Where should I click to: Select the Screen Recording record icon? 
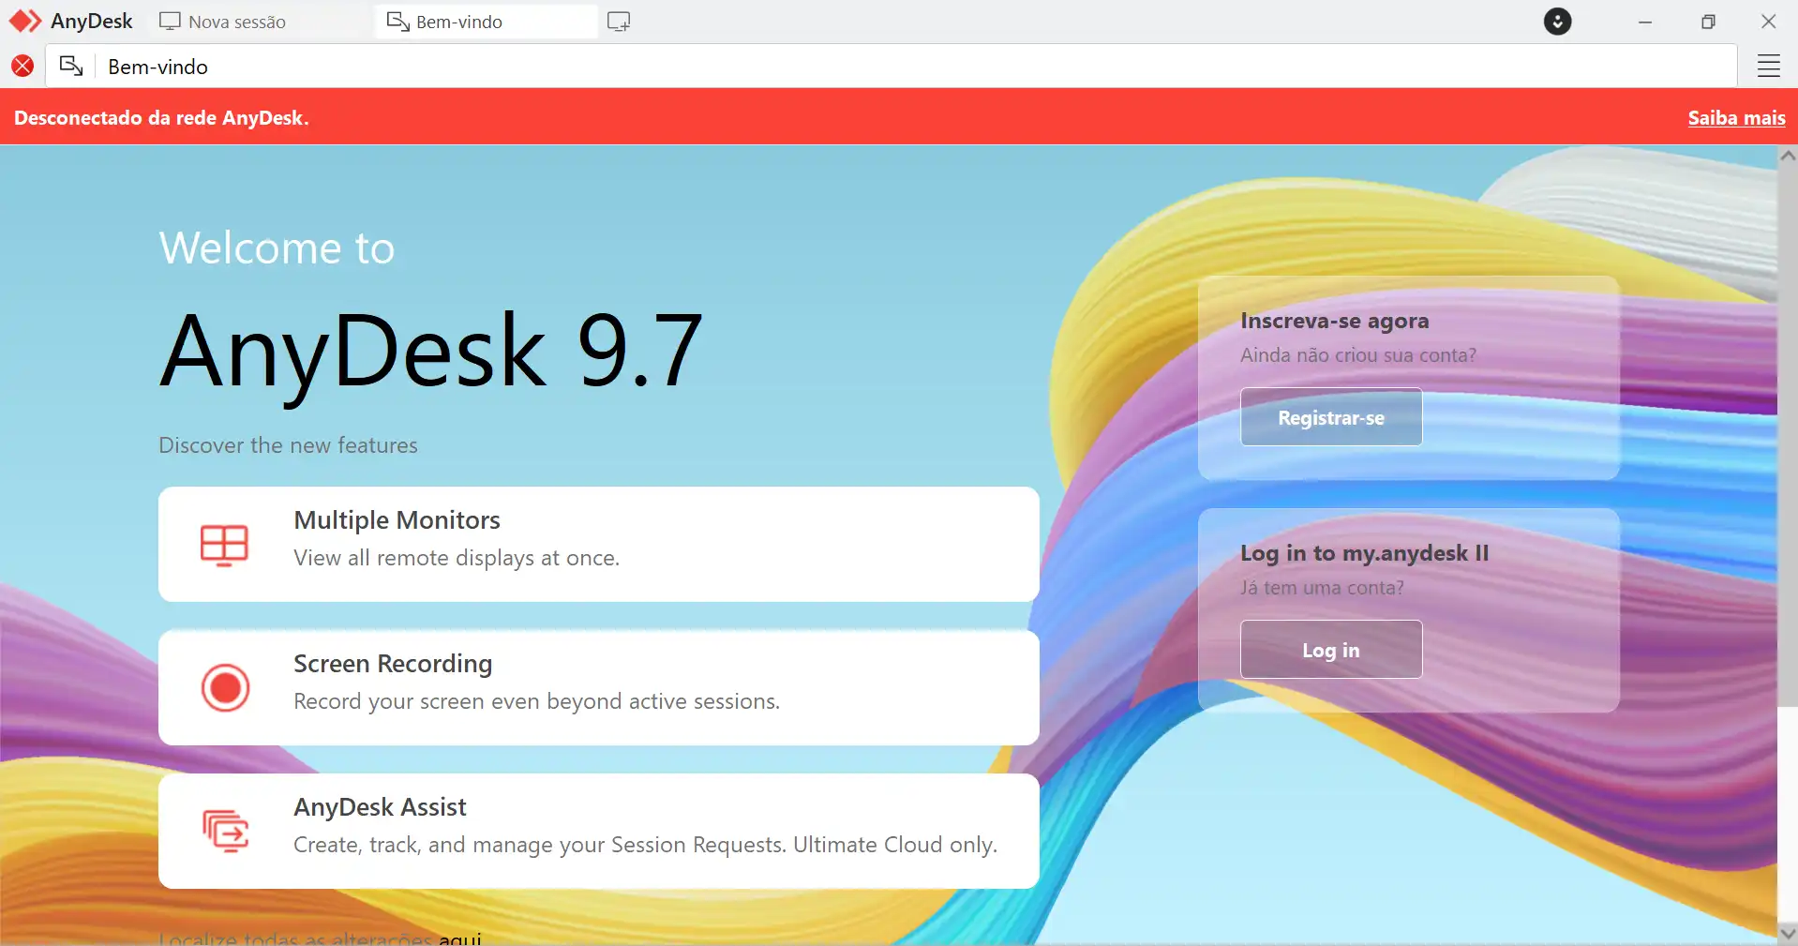[x=225, y=688]
